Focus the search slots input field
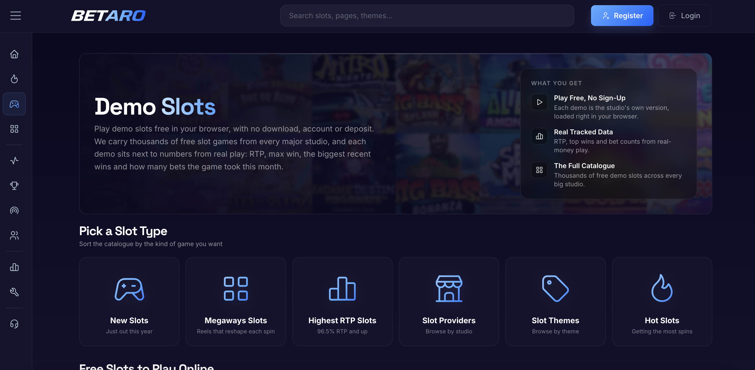This screenshot has height=370, width=755. pos(427,16)
